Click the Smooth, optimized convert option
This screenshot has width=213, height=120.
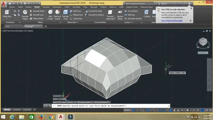pos(110,15)
